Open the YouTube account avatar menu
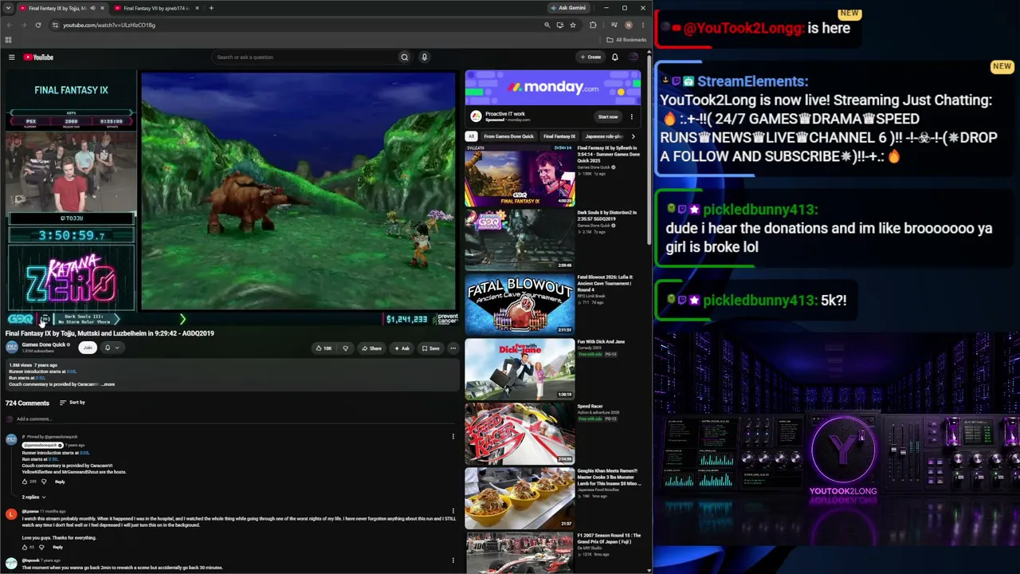The width and height of the screenshot is (1020, 574). point(634,57)
